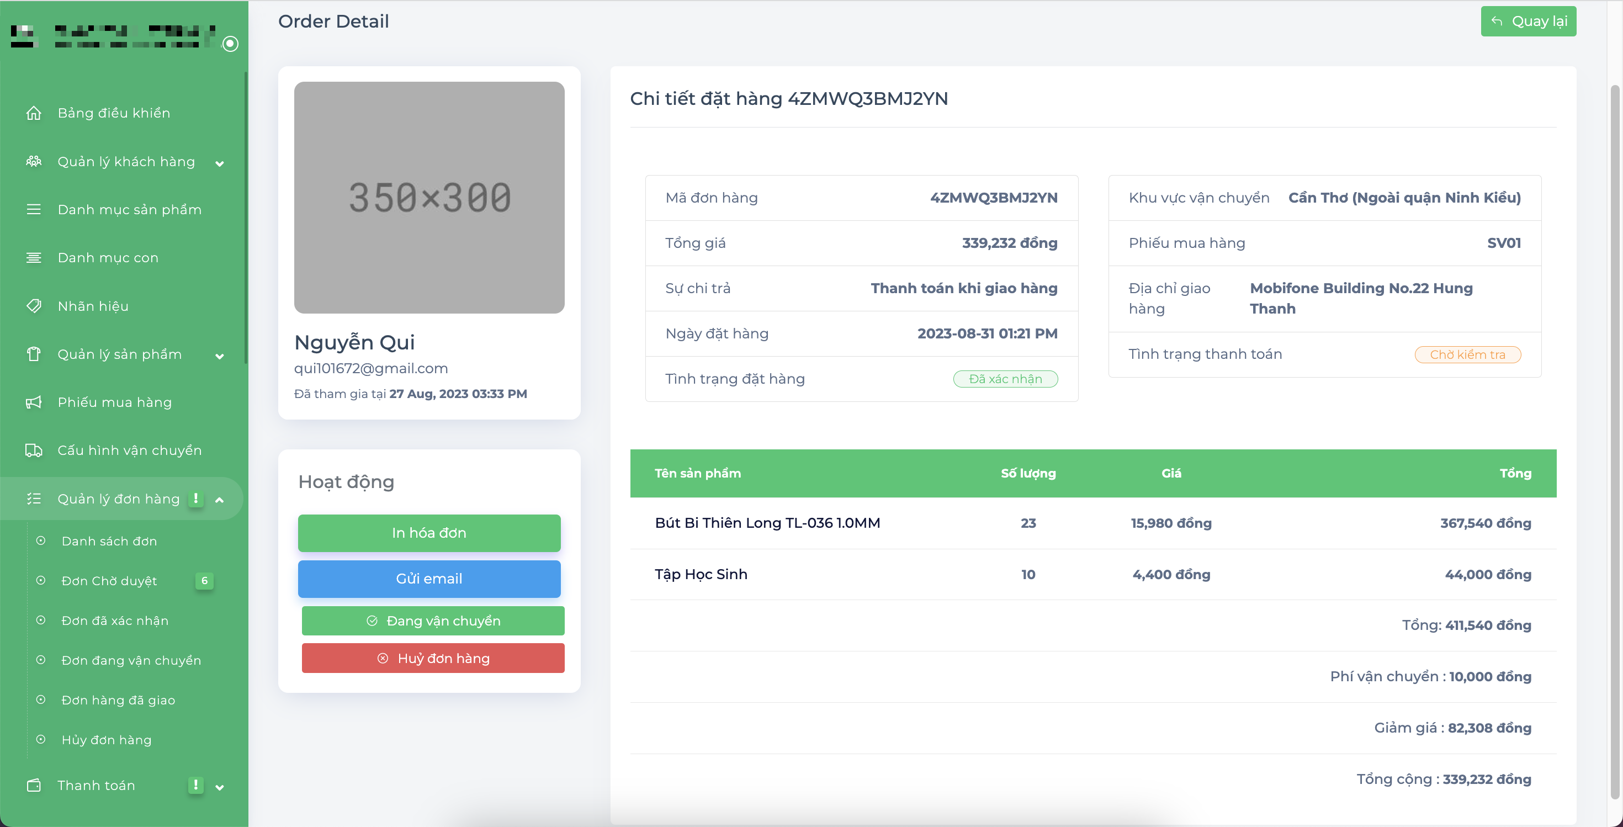Go to Danh sách đơn submenu
Viewport: 1623px width, 827px height.
point(109,541)
